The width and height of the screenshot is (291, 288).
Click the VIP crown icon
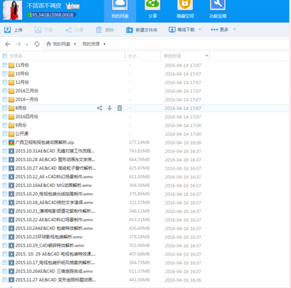pyautogui.click(x=72, y=6)
